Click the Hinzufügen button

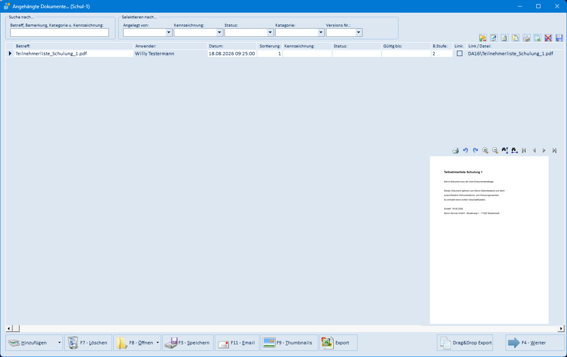coord(31,343)
